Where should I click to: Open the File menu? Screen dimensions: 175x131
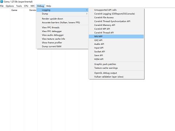click(2, 6)
